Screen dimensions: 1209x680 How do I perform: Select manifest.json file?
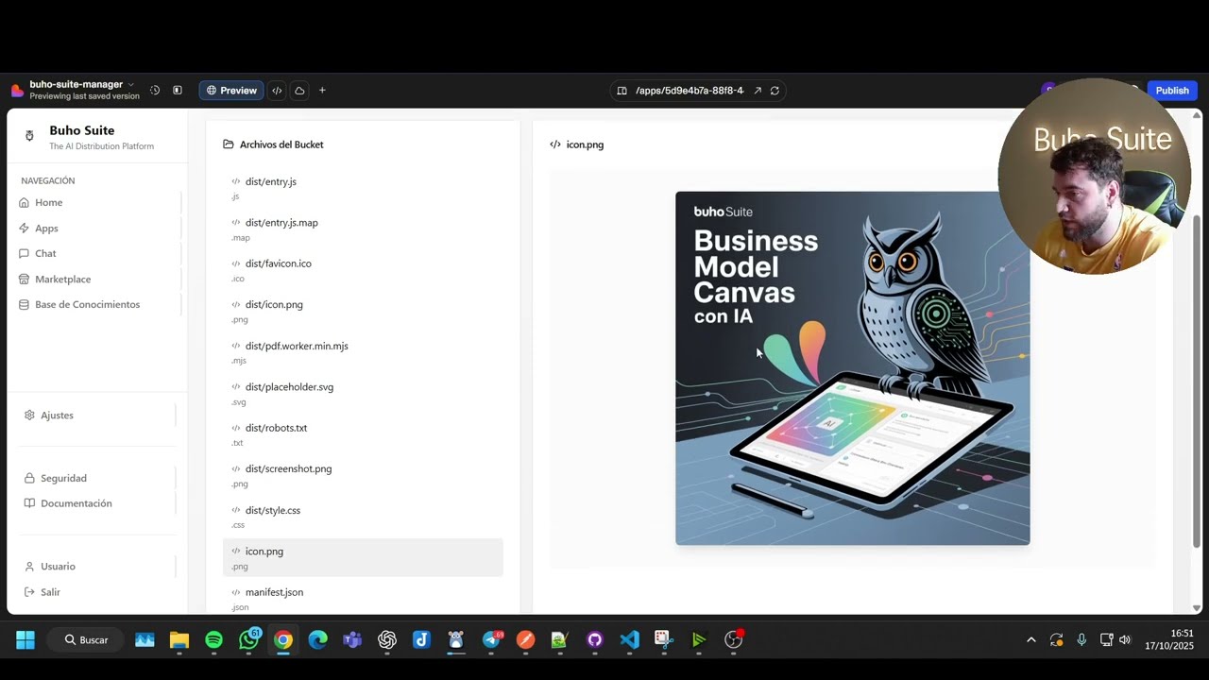(x=363, y=599)
